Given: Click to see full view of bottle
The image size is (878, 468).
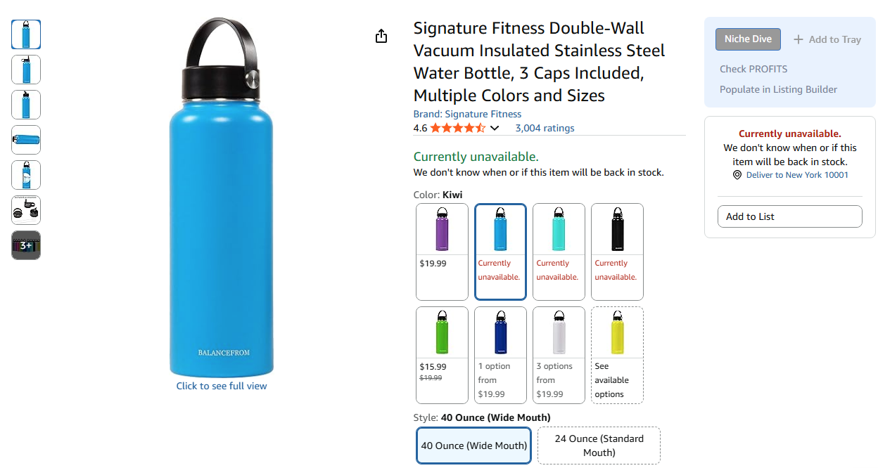Looking at the screenshot, I should (x=222, y=386).
